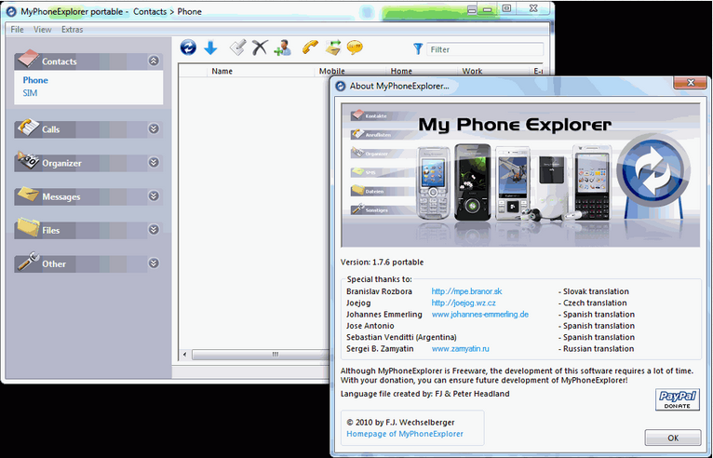Click the Messages envelope icon in sidebar

tap(28, 195)
